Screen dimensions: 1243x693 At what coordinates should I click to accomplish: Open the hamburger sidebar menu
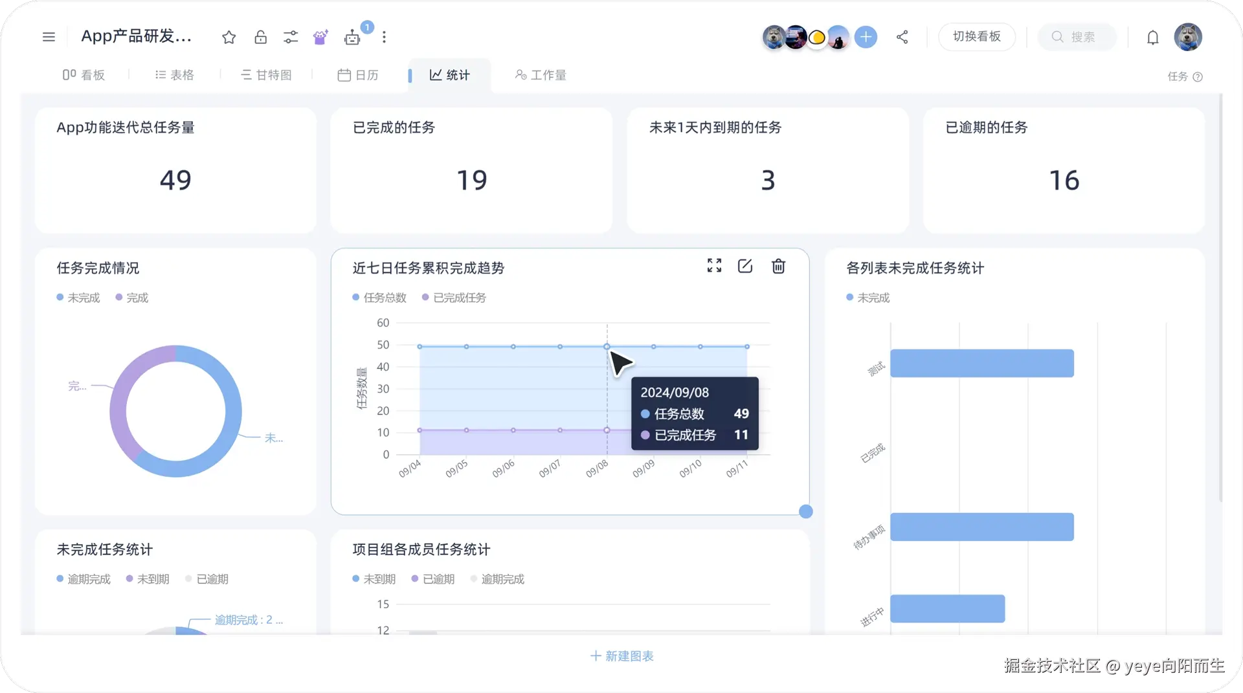(x=49, y=37)
